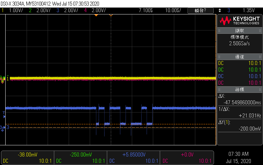
Task: Click the +0.0V channel 4 offset softkey
Action: [187, 158]
